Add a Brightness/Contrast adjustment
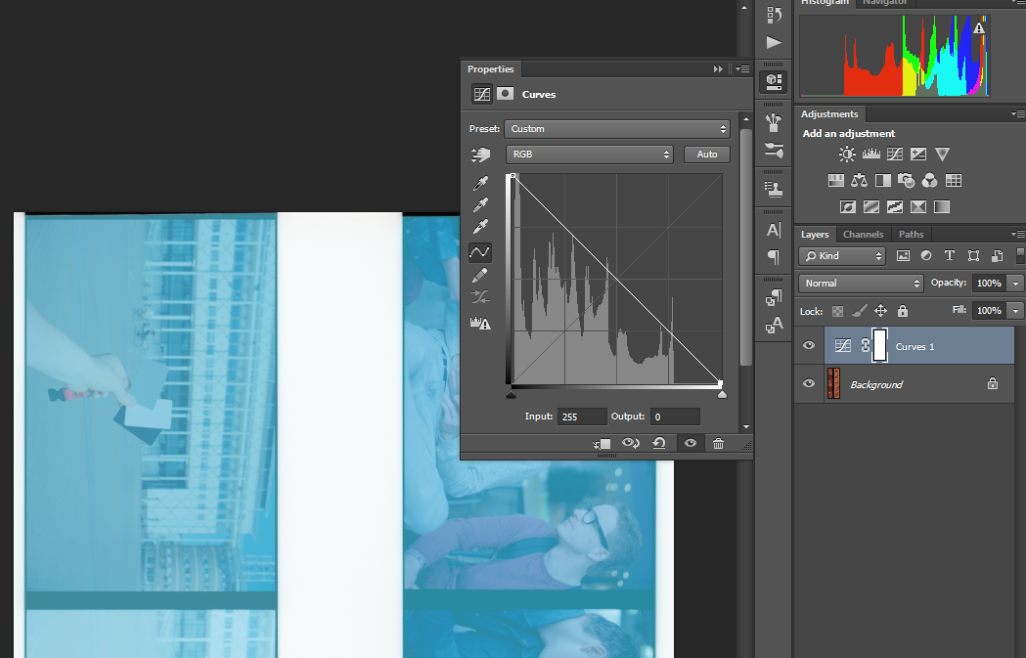 (847, 154)
